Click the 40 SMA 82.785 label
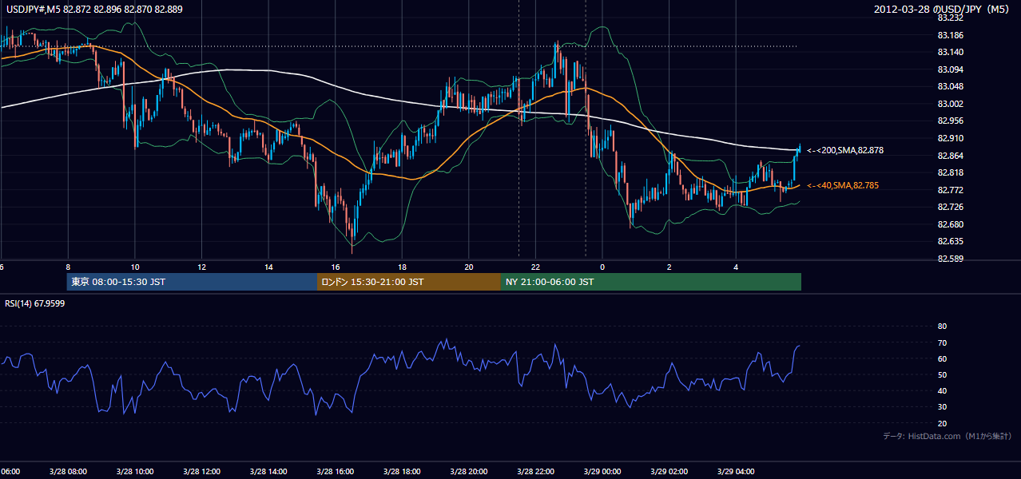The height and width of the screenshot is (479, 1021). coord(843,185)
